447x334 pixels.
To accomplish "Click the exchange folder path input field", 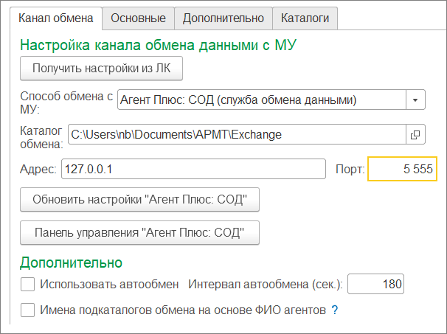I will point(236,135).
